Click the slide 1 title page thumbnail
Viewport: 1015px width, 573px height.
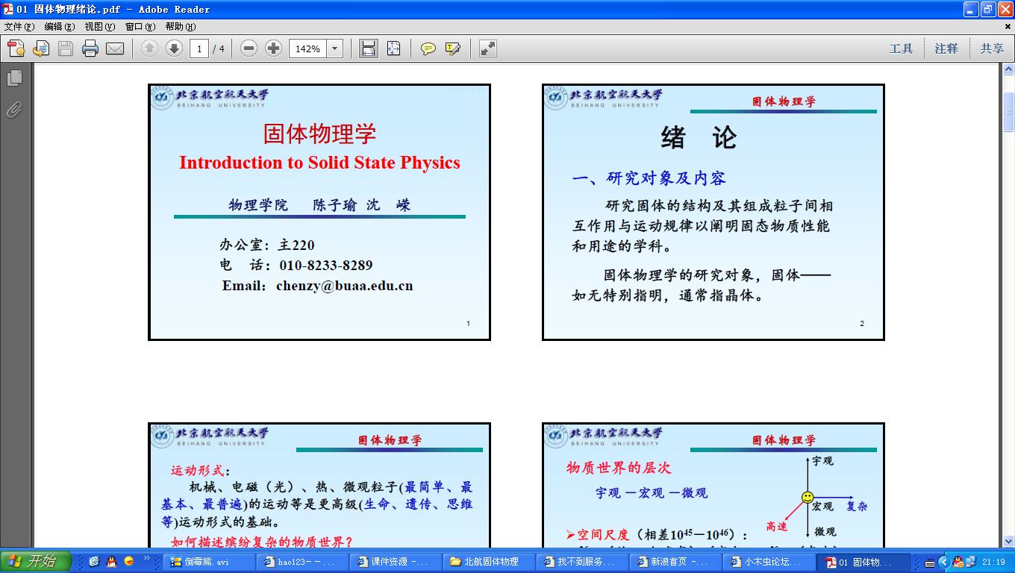(319, 213)
